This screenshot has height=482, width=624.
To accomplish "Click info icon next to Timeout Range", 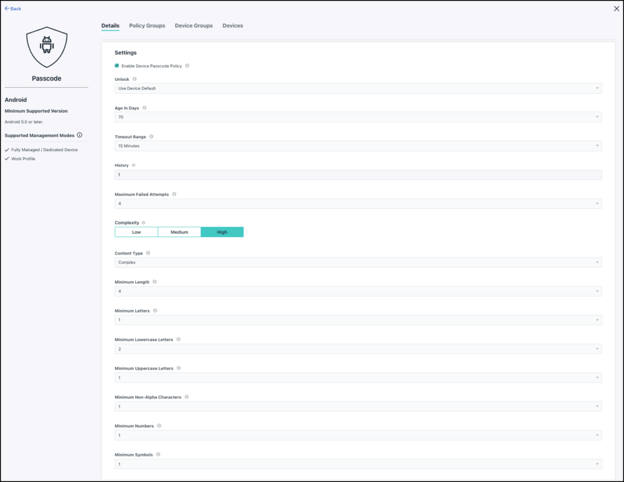I will coord(151,136).
